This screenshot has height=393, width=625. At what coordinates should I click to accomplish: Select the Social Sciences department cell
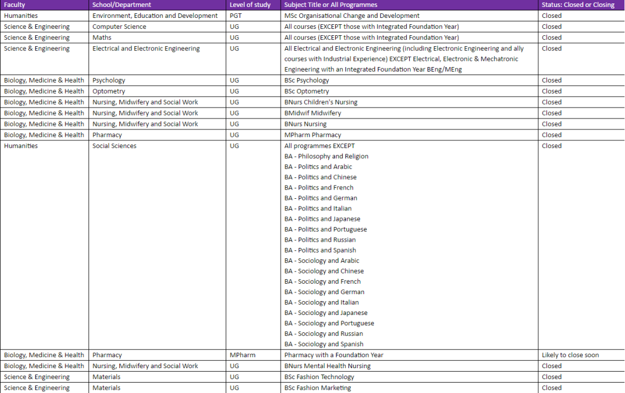tap(115, 146)
